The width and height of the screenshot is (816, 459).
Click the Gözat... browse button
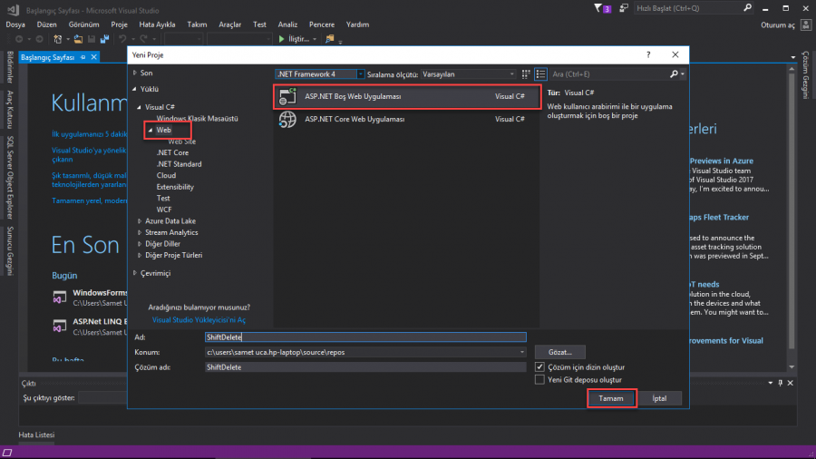pyautogui.click(x=560, y=352)
